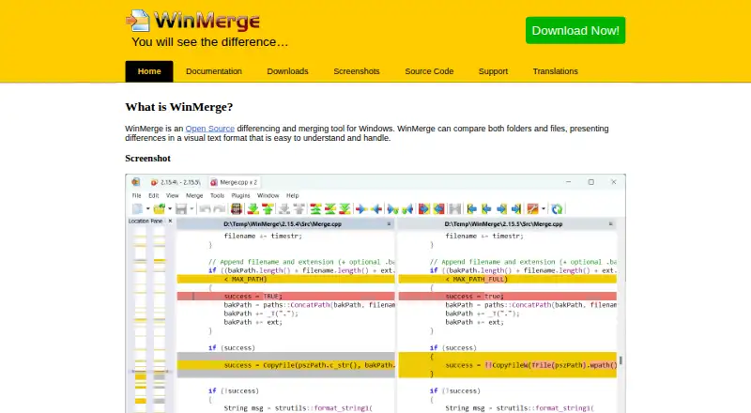Open the Plugins menu
The image size is (751, 413).
(240, 195)
